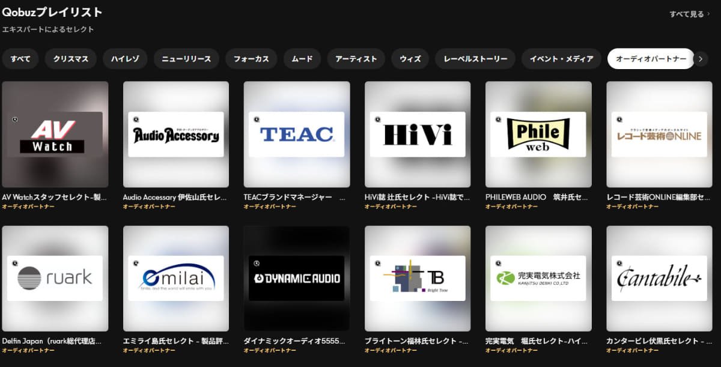The image size is (721, 367).
Task: Click the ブライトーン福林氏セレクト title
Action: 417,341
